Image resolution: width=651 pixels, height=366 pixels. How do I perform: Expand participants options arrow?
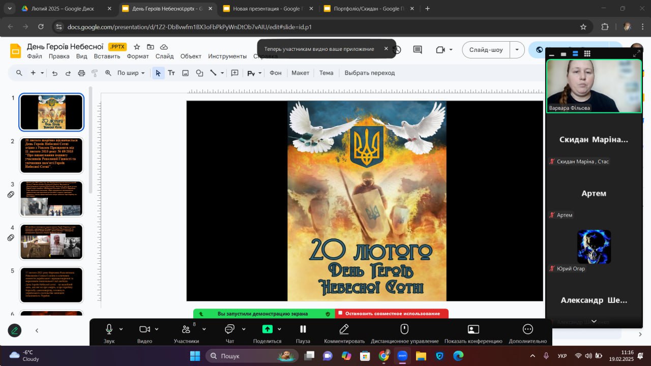point(203,329)
